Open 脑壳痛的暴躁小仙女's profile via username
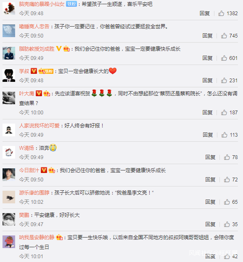Image resolution: width=243 pixels, height=262 pixels. click(x=42, y=4)
